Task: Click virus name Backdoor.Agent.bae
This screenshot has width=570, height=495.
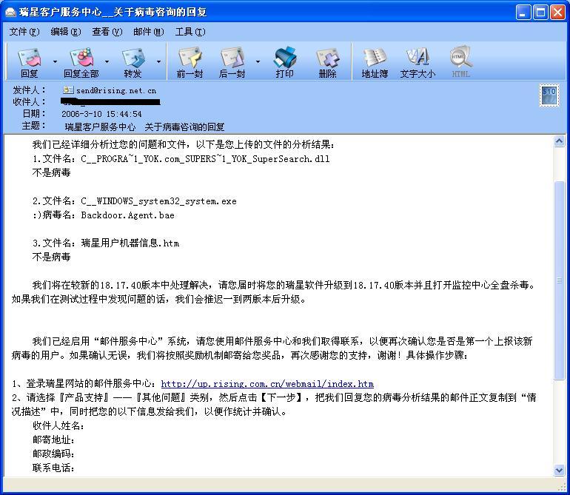Action: (x=127, y=215)
